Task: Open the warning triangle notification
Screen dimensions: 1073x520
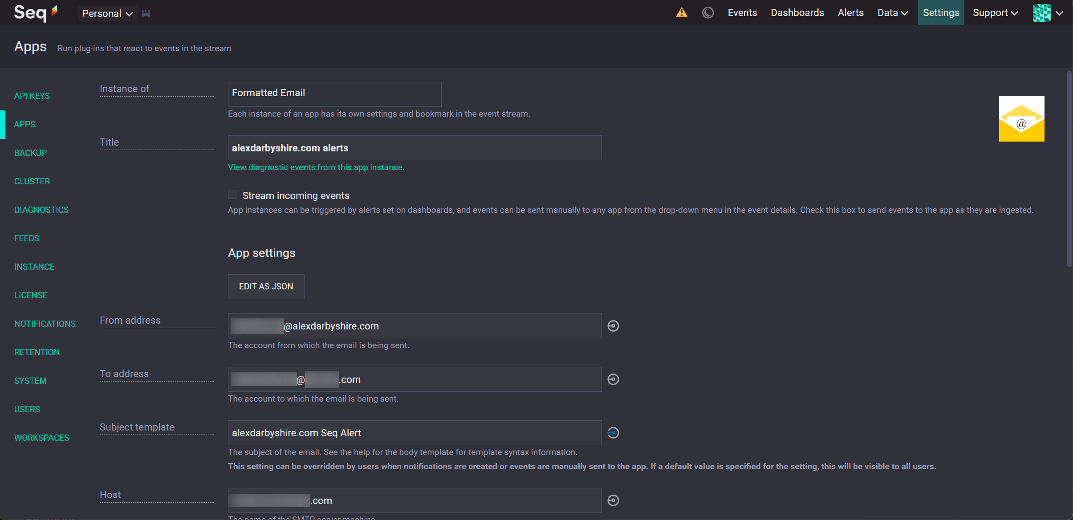Action: [x=682, y=12]
